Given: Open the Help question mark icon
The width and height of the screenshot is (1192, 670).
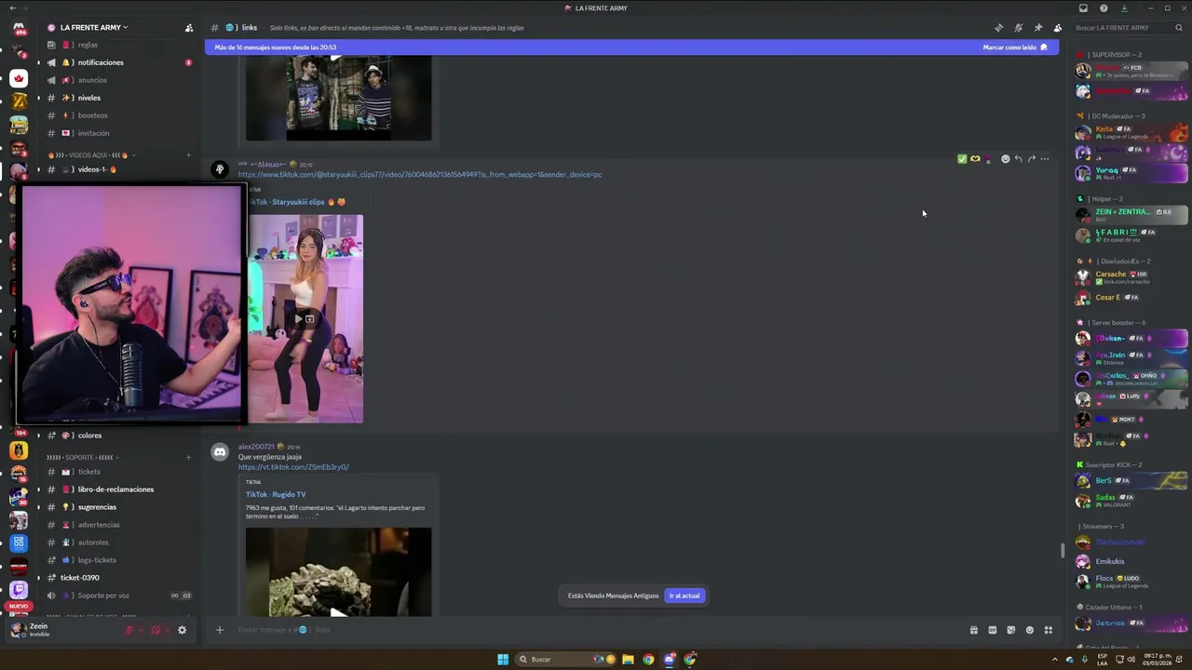Looking at the screenshot, I should [x=1104, y=8].
